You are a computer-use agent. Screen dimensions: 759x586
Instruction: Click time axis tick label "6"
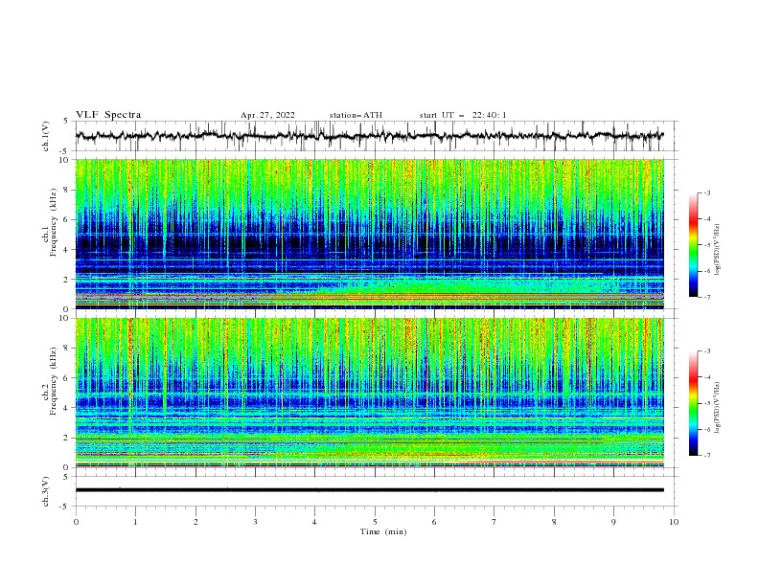click(x=435, y=522)
